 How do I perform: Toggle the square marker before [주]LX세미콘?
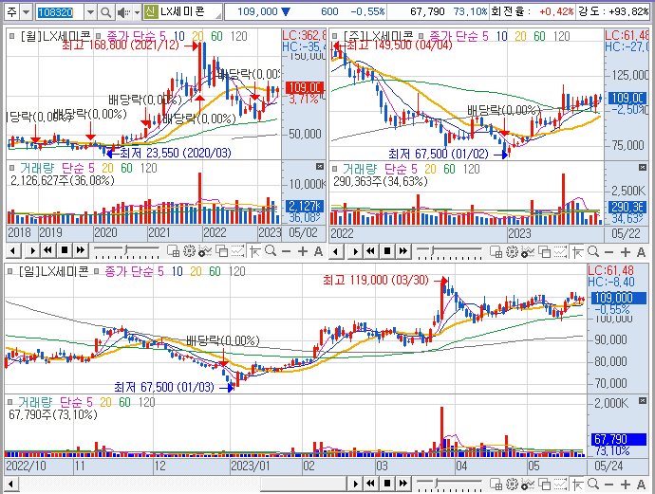(334, 36)
